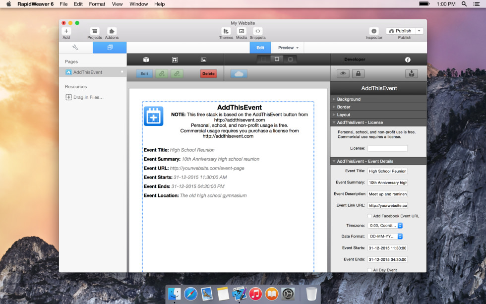Screen dimensions: 486x304
Task: Collapse AddThisEvent - License section
Action: coord(378,122)
